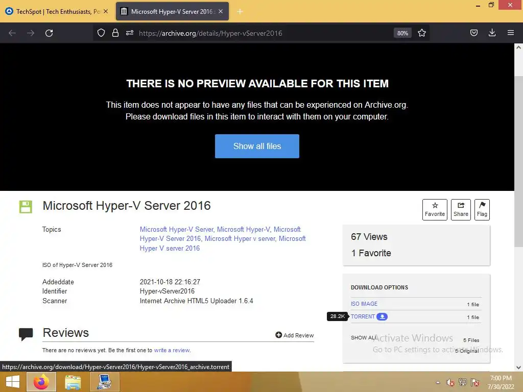The height and width of the screenshot is (392, 523).
Task: Click the blue torrent download icon
Action: (x=382, y=316)
